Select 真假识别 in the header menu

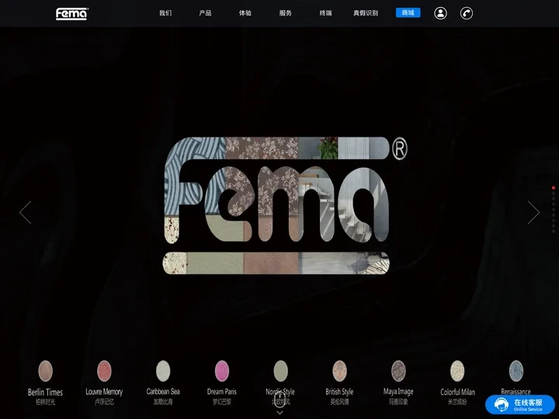pyautogui.click(x=366, y=13)
